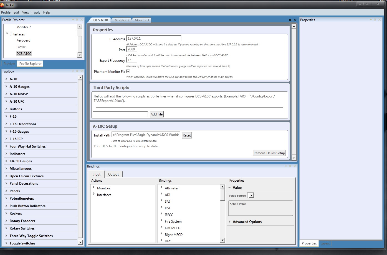Open the Profile menu
Image resolution: width=387 pixels, height=255 pixels.
coord(6,12)
